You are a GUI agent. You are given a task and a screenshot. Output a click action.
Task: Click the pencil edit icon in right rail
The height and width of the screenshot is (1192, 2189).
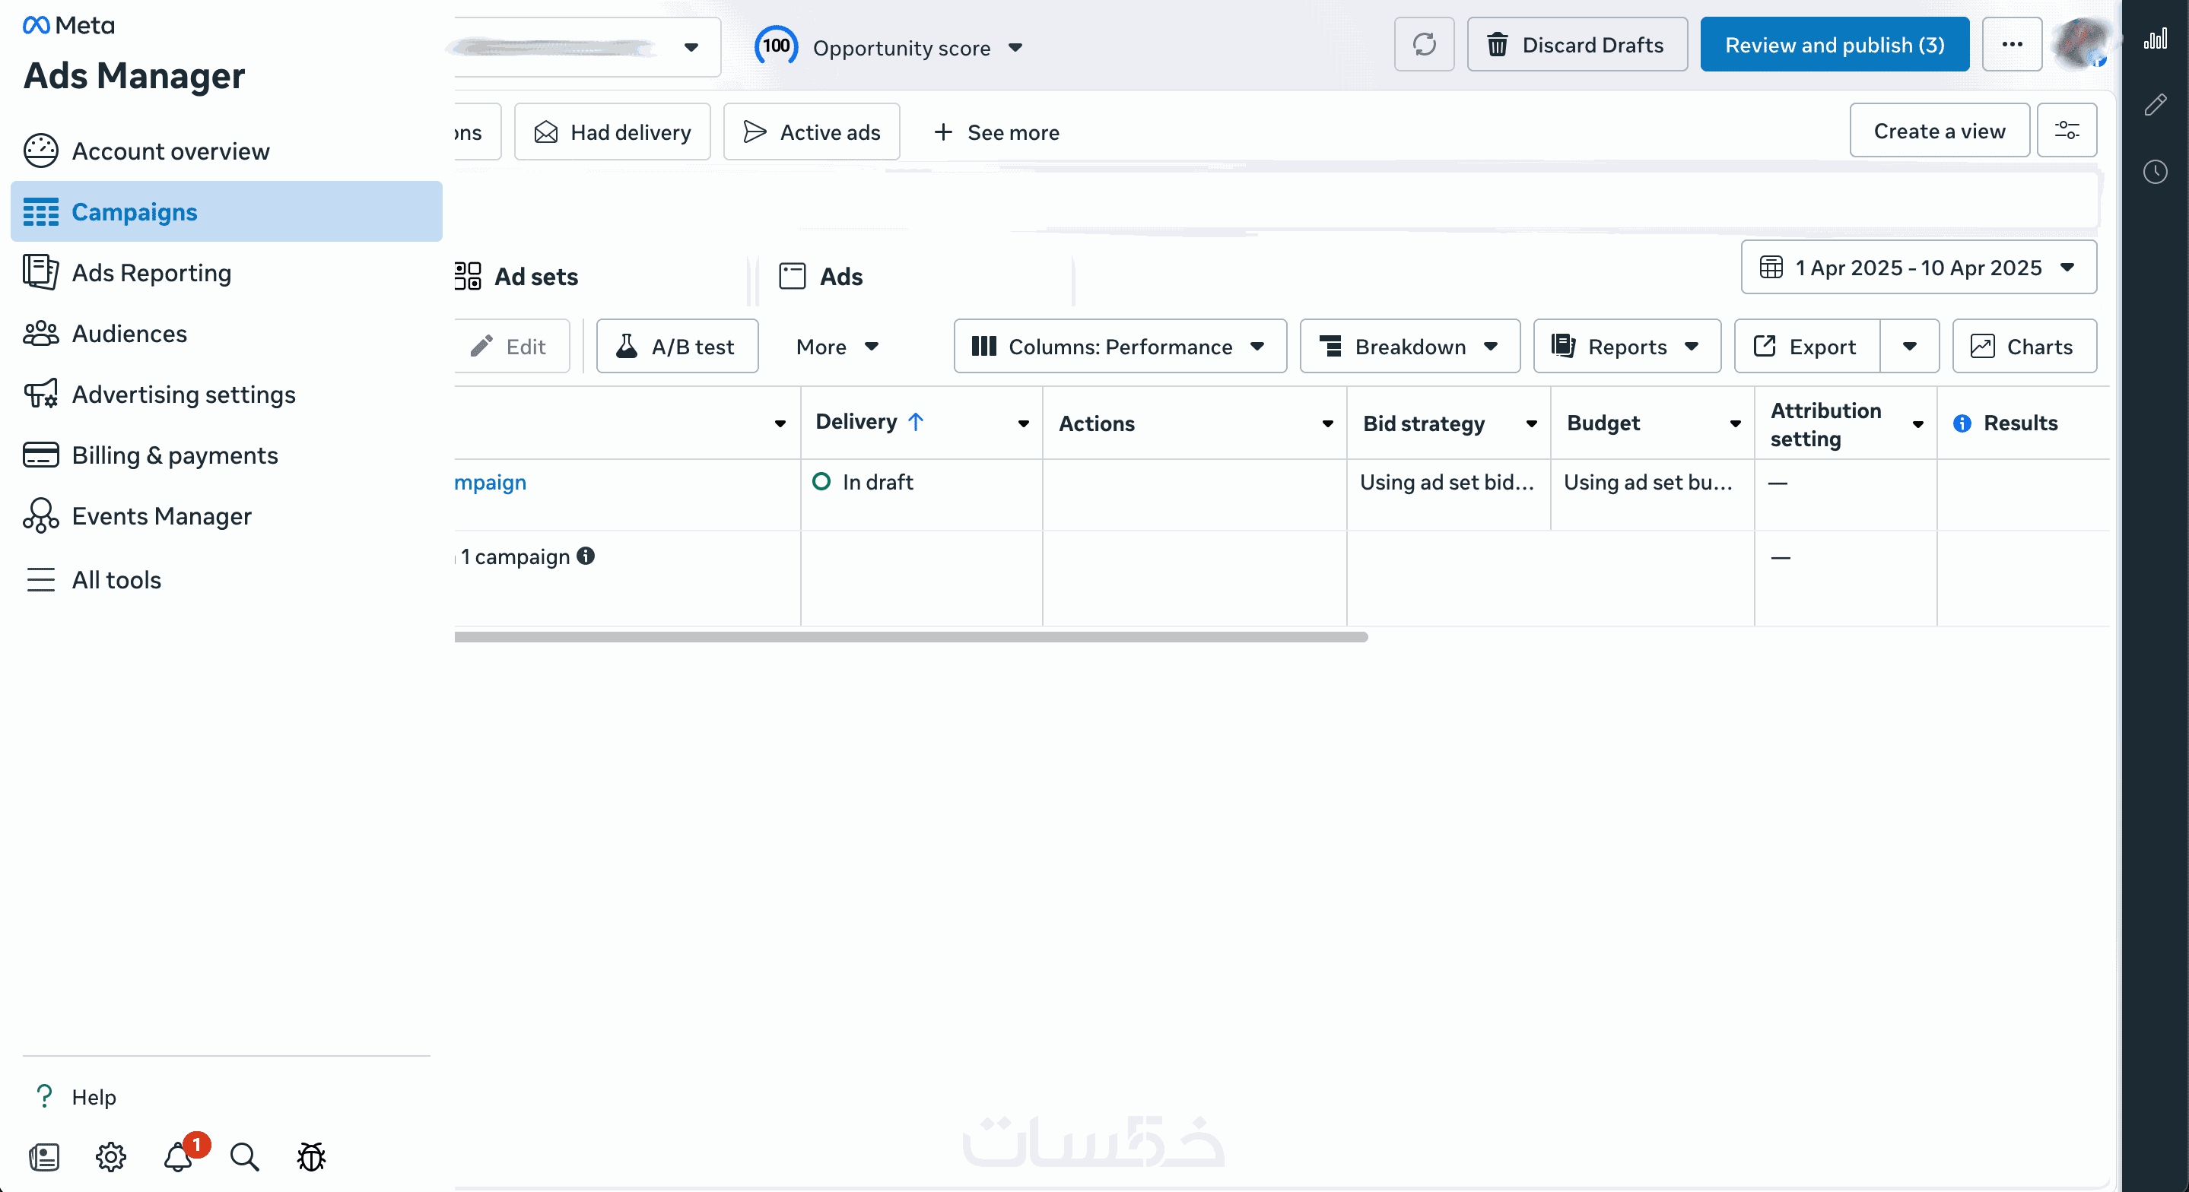pyautogui.click(x=2155, y=106)
